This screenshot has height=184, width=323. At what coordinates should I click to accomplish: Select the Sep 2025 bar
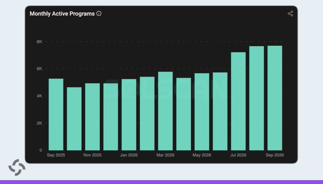point(56,114)
